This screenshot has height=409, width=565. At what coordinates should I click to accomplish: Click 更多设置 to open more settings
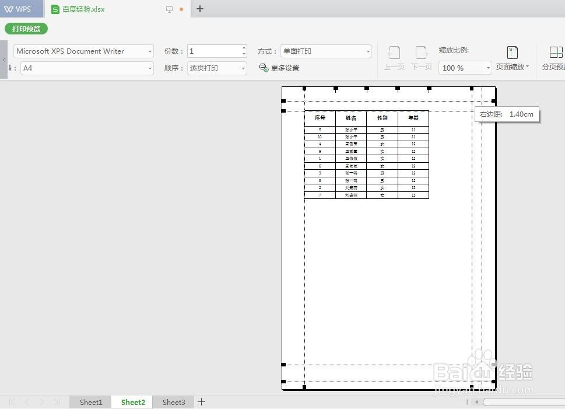285,68
